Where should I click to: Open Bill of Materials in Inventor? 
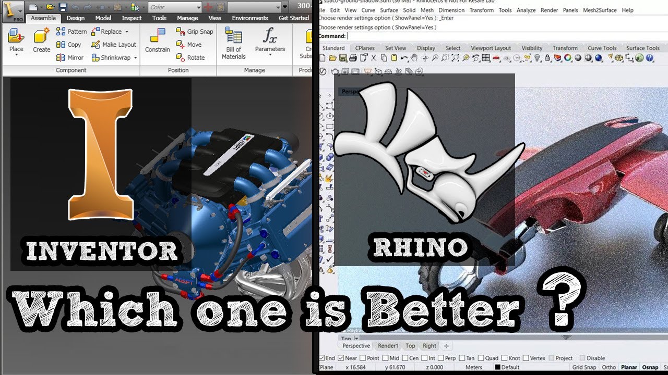tap(233, 43)
